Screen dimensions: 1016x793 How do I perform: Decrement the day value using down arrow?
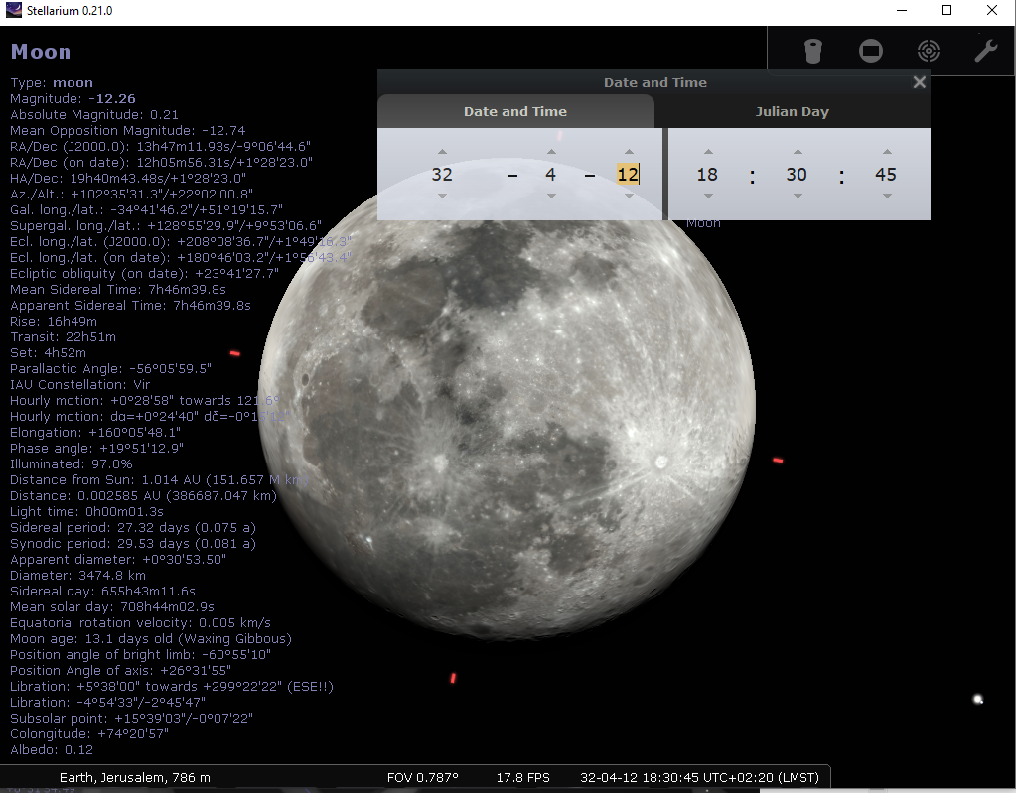(628, 197)
